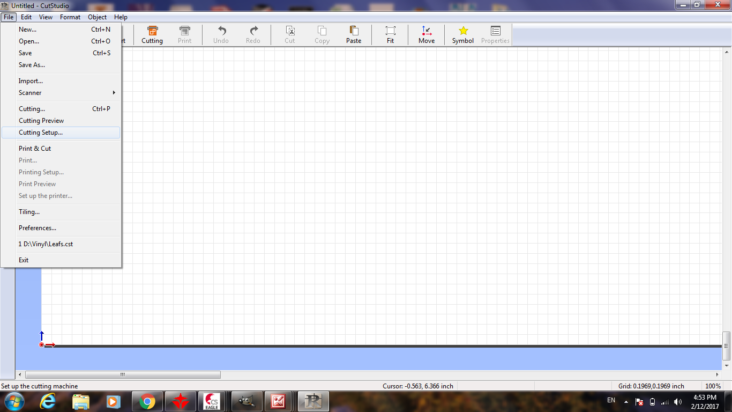
Task: Click the Print toolbar icon
Action: pyautogui.click(x=184, y=35)
